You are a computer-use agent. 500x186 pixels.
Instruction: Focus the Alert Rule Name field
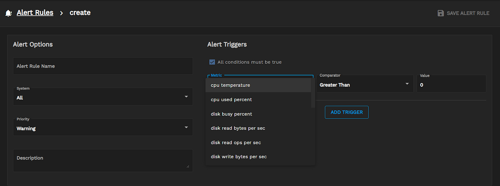103,66
